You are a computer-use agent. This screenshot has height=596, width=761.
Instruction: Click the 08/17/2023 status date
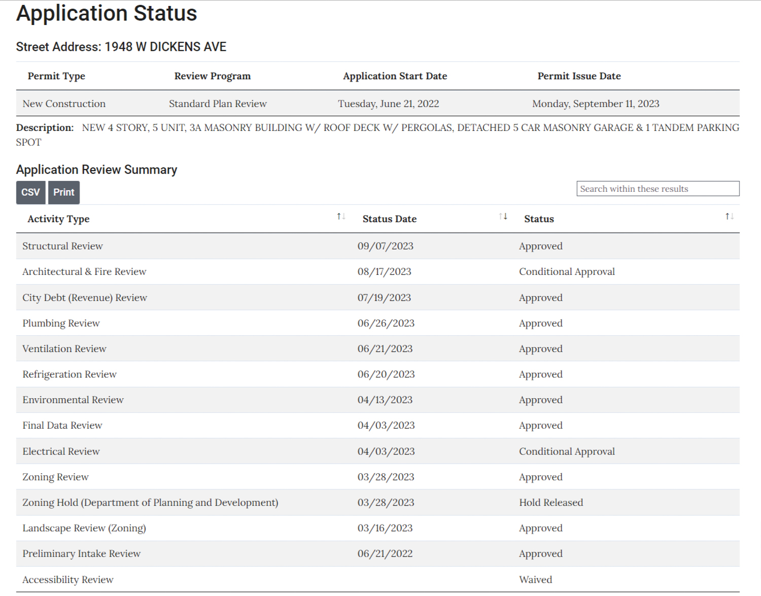384,272
